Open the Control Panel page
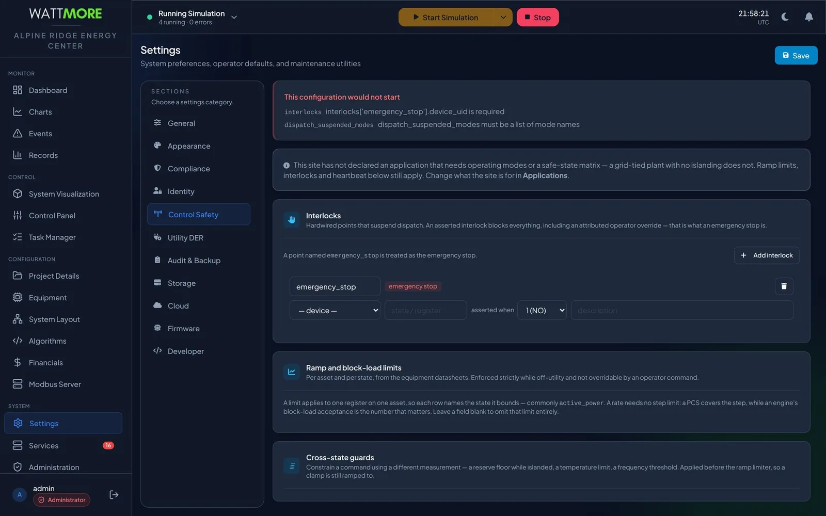Image resolution: width=826 pixels, height=516 pixels. pos(63,216)
